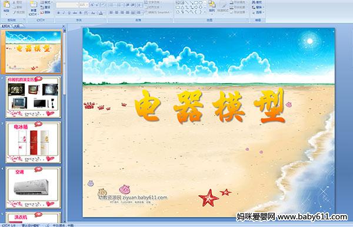Switch to the 幻灯片 slides tab
Viewport: 353px width, 227px height.
[x=6, y=26]
